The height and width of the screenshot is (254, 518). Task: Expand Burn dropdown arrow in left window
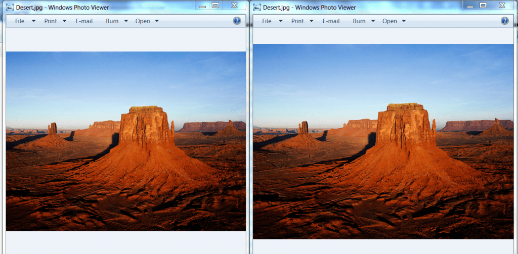pyautogui.click(x=126, y=21)
